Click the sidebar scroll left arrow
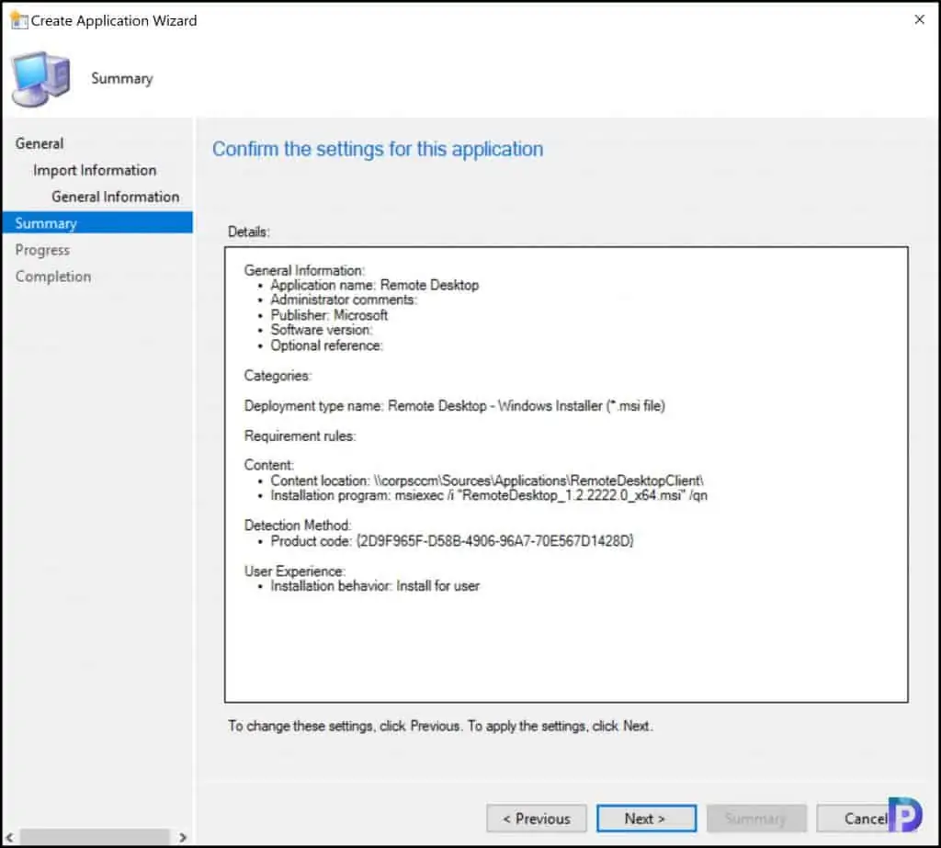 (9, 837)
